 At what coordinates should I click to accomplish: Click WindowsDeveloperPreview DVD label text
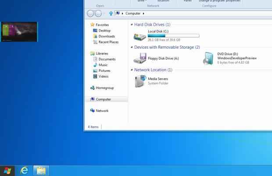tap(237, 58)
